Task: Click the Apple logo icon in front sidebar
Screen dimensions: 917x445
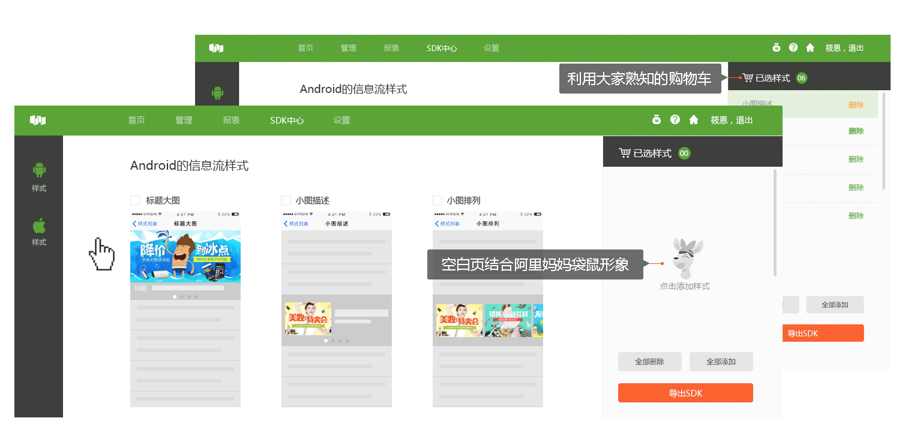Action: coord(39,226)
